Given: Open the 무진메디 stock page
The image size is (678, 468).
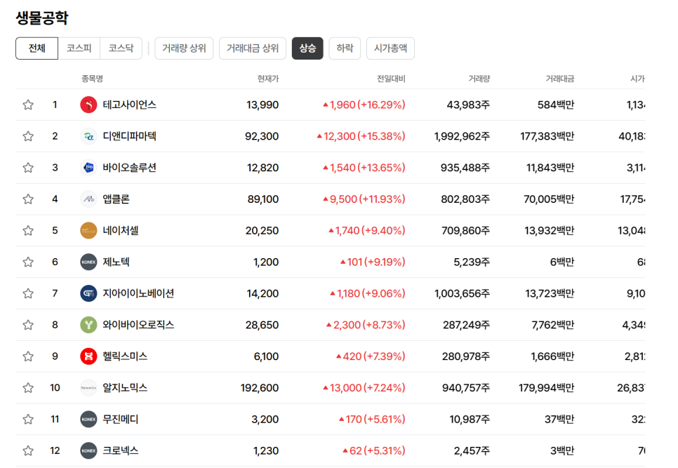Looking at the screenshot, I should click(120, 419).
